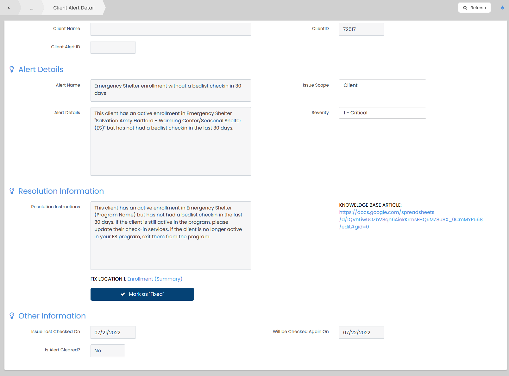
Task: Click the Issue Last Checked On date field
Action: pos(113,332)
